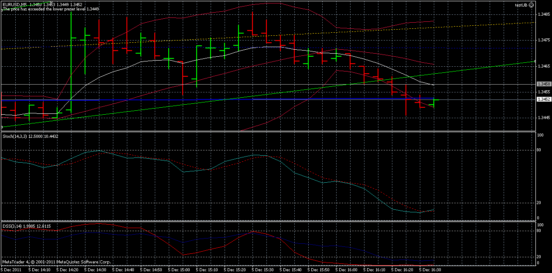Select the blue horizontal price line
Screen dimensions: 552x273
[x=262, y=100]
